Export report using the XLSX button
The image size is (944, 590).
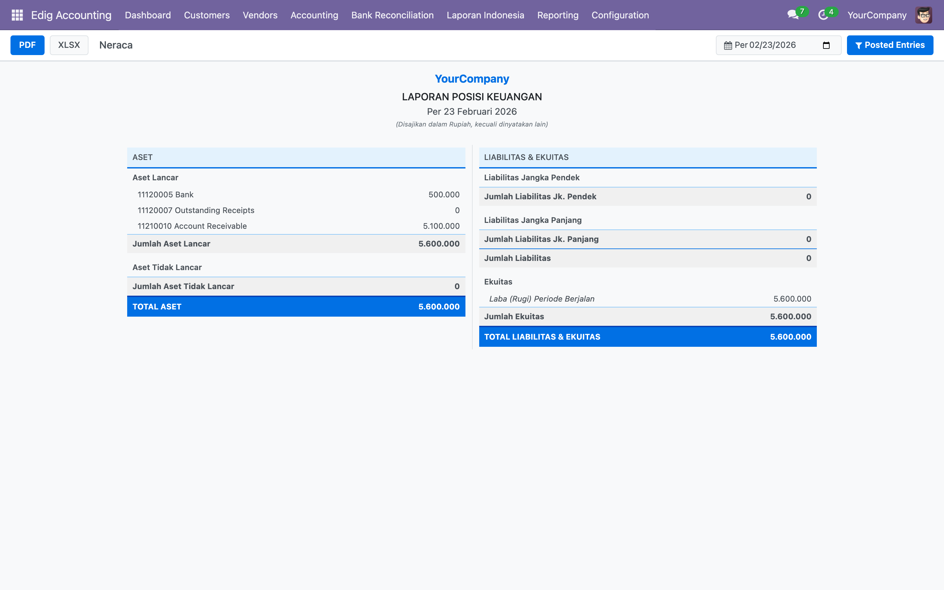pyautogui.click(x=69, y=45)
